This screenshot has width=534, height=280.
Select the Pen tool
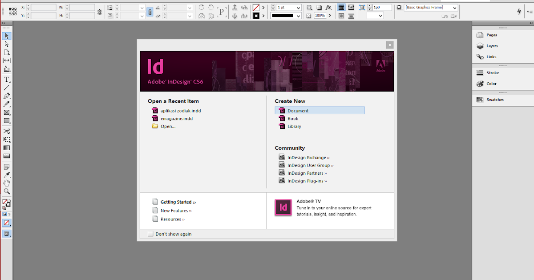pyautogui.click(x=7, y=96)
